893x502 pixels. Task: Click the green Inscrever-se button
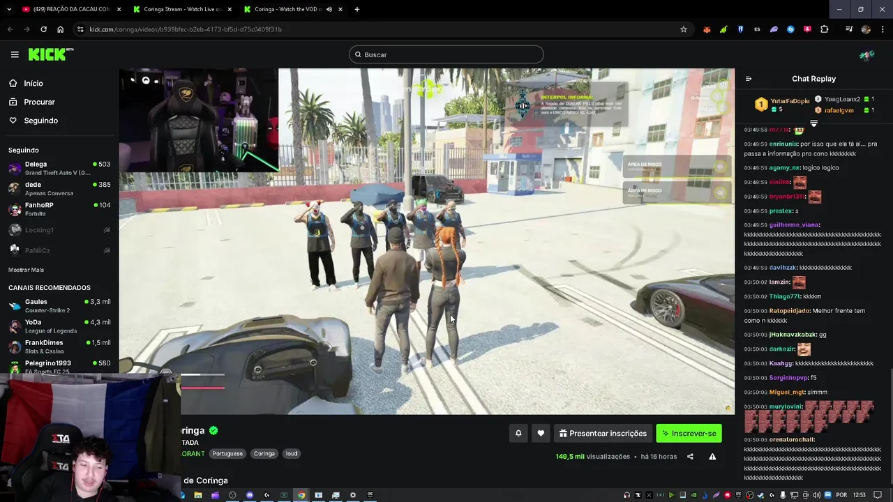click(x=689, y=433)
